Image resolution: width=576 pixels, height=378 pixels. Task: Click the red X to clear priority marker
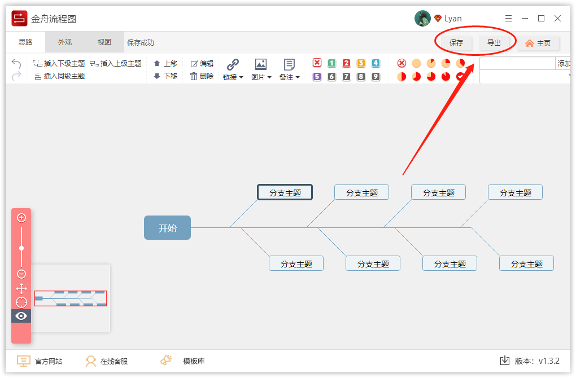tap(316, 63)
